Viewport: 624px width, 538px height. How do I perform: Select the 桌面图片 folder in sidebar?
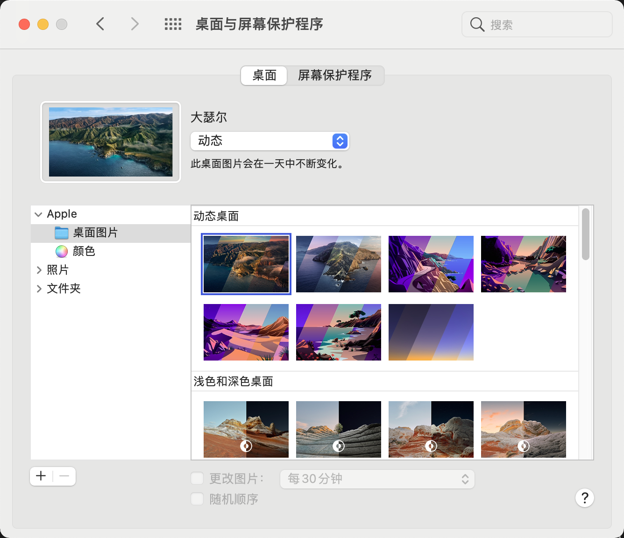pyautogui.click(x=95, y=233)
